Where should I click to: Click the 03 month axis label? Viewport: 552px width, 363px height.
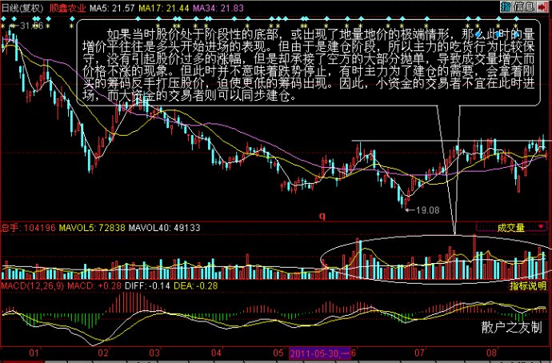(154, 353)
